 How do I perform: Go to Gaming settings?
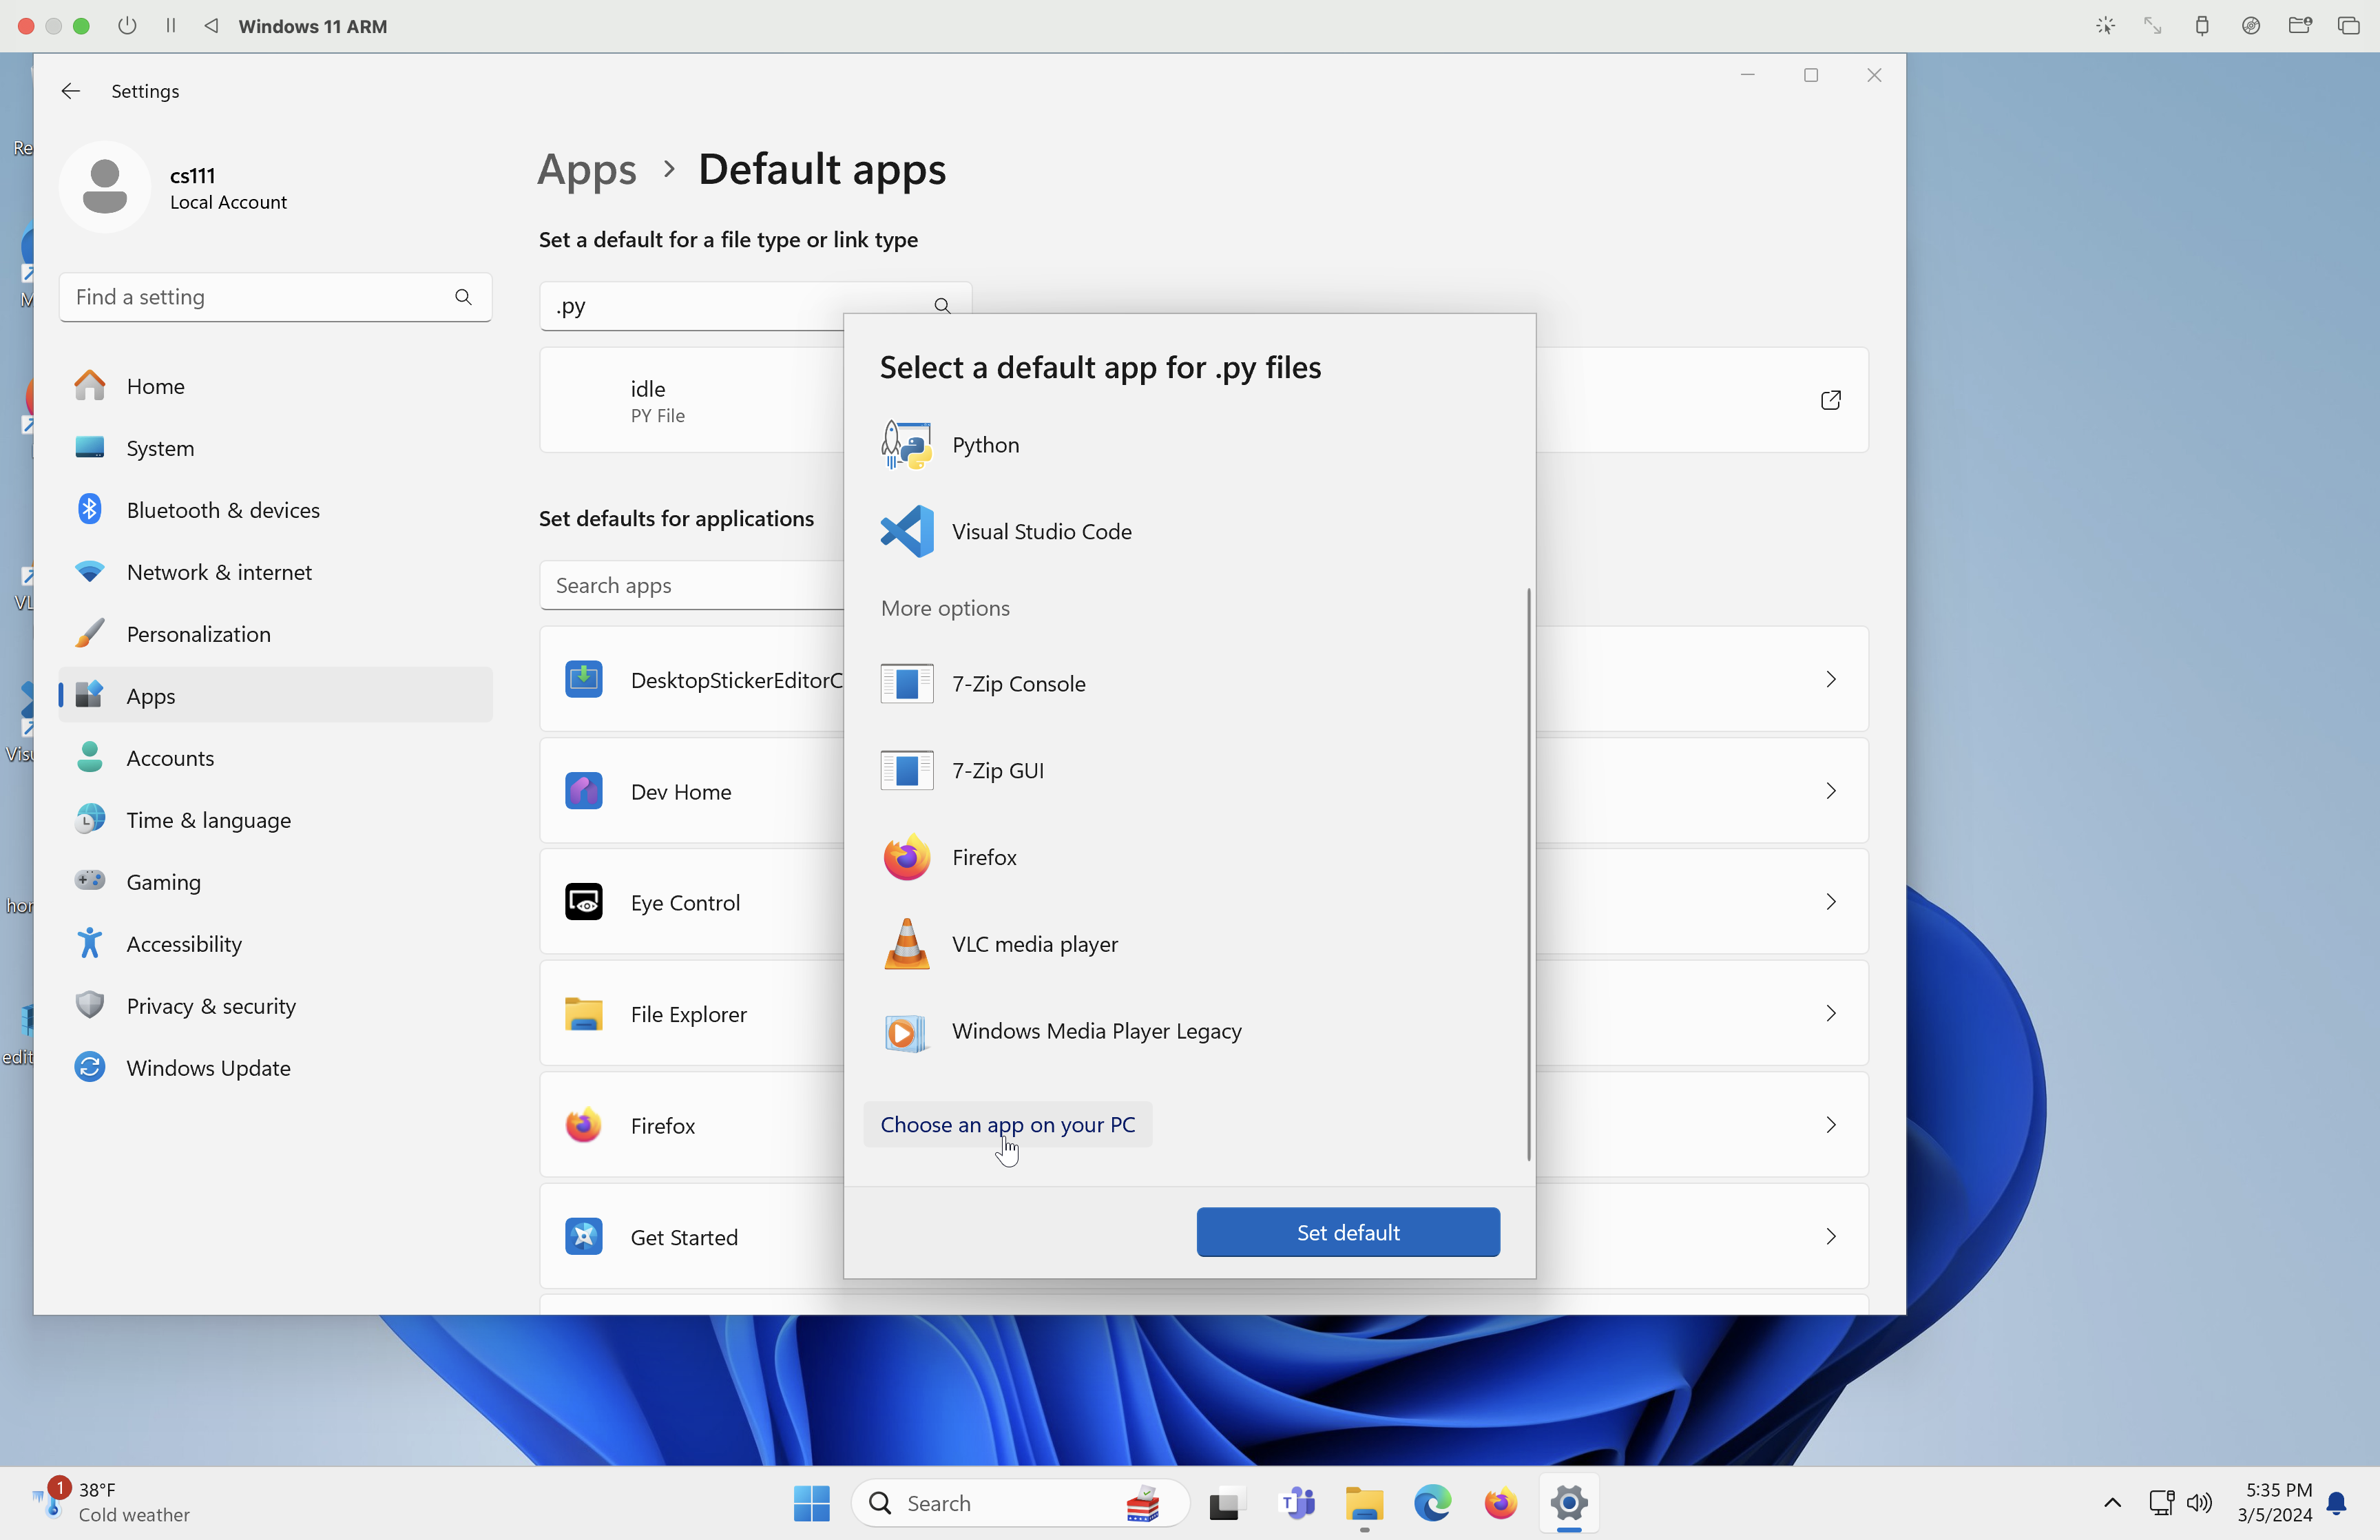click(x=276, y=882)
